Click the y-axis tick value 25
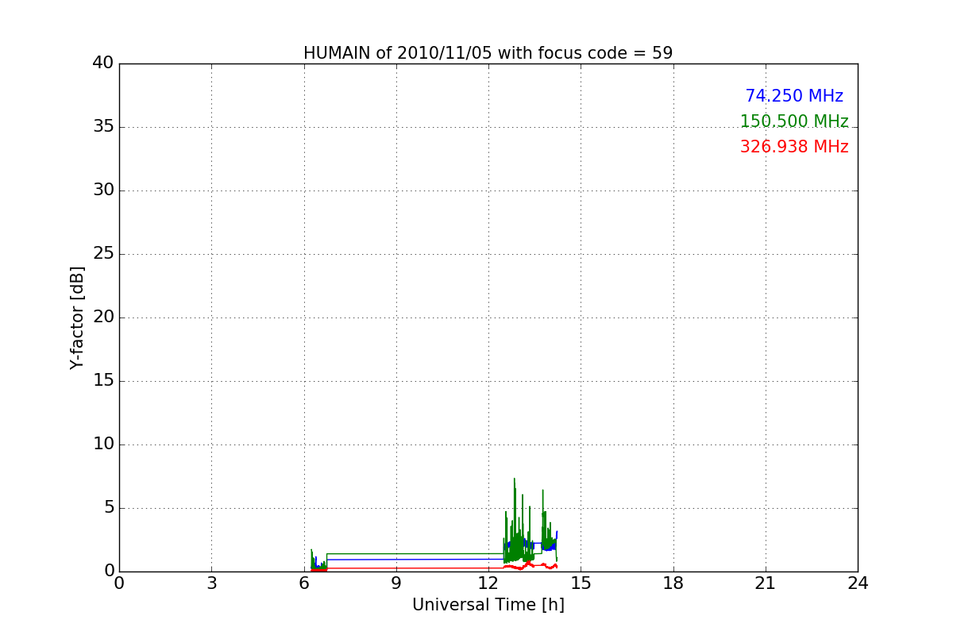 pyautogui.click(x=103, y=254)
